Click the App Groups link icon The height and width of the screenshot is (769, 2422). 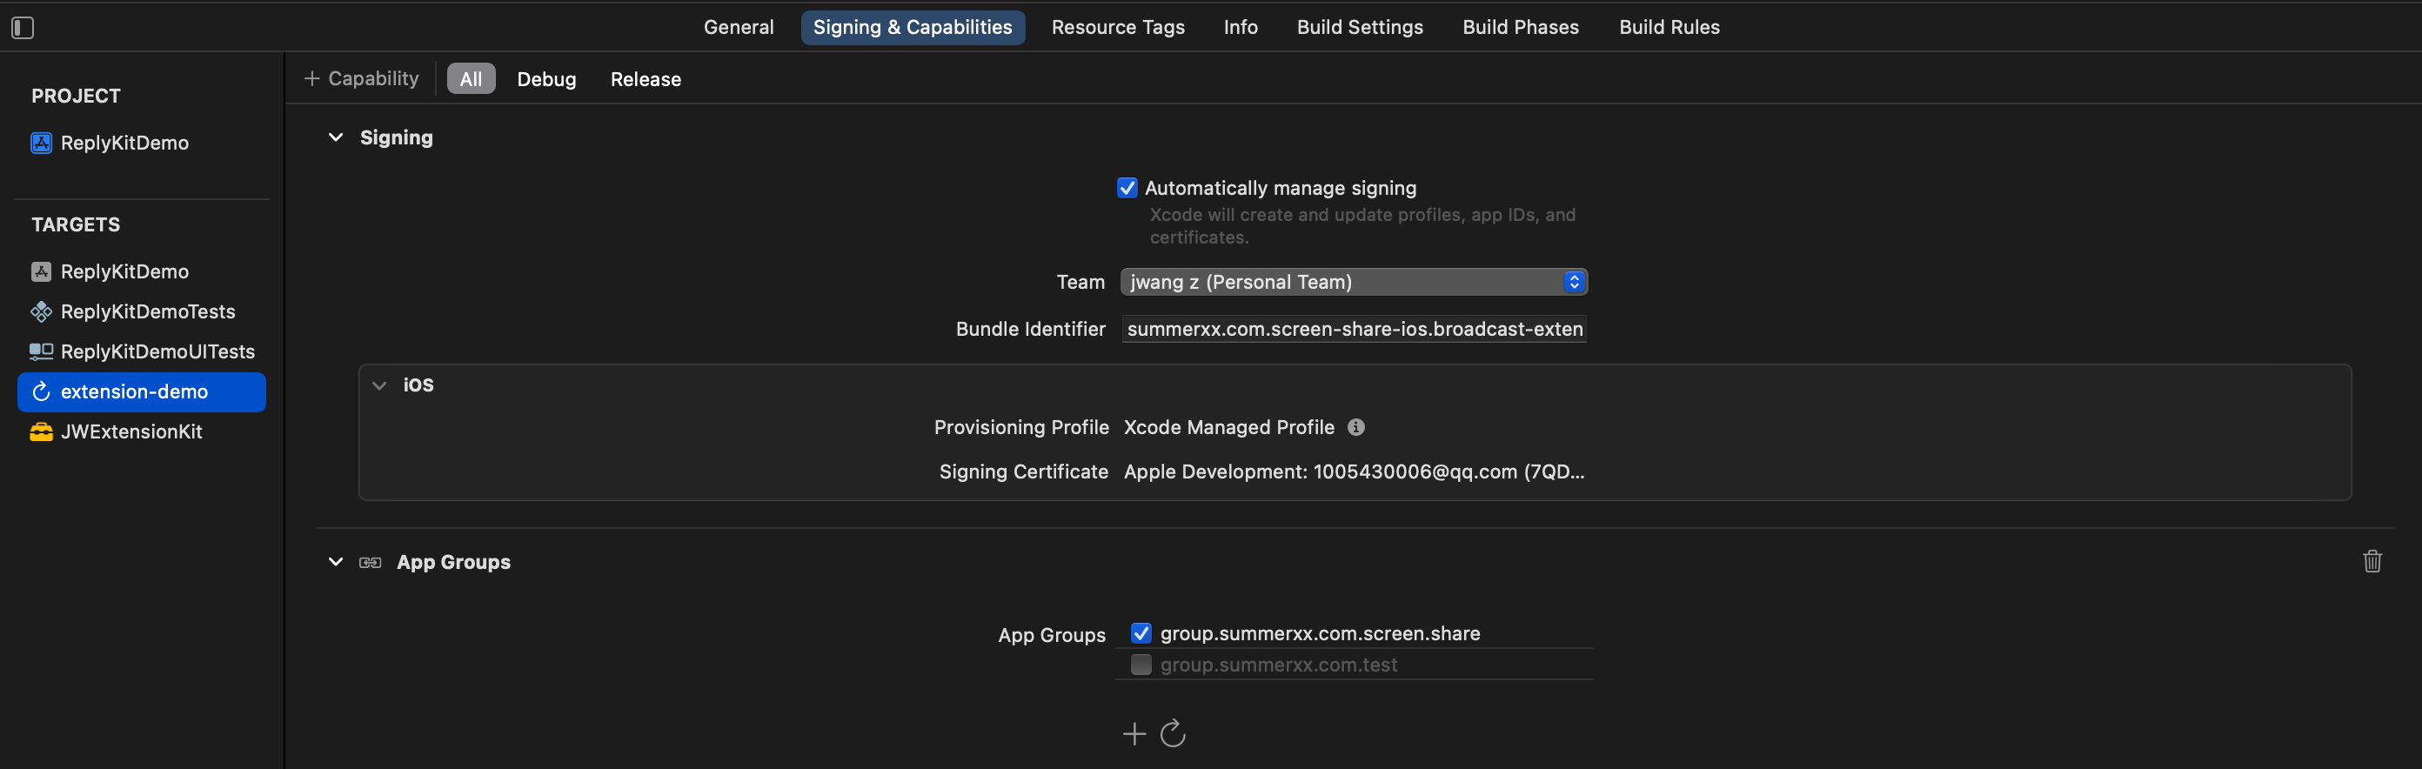coord(371,562)
